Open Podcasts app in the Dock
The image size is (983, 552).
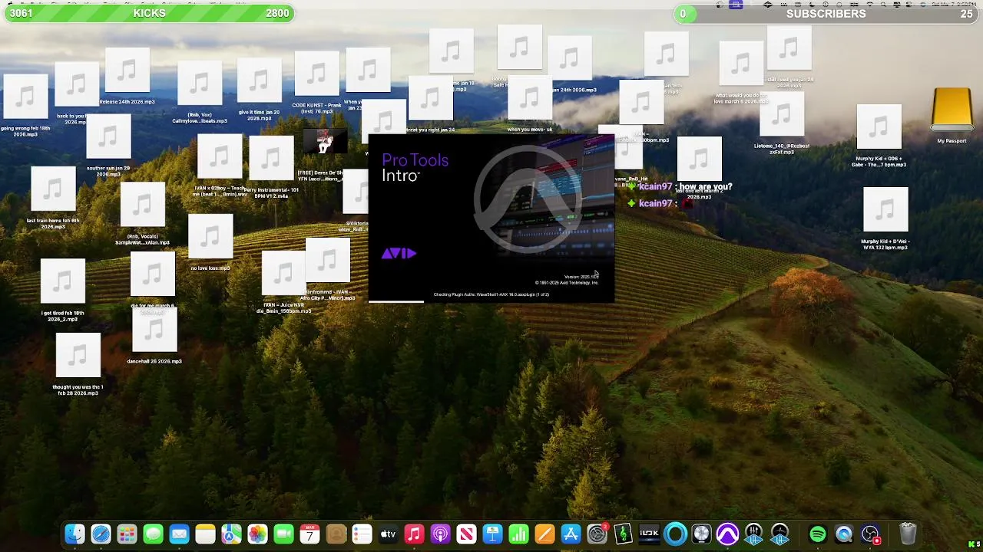tap(440, 534)
